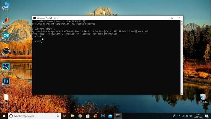The height and width of the screenshot is (119, 211).
Task: Click the console scrollbar up arrow
Action: 182,21
